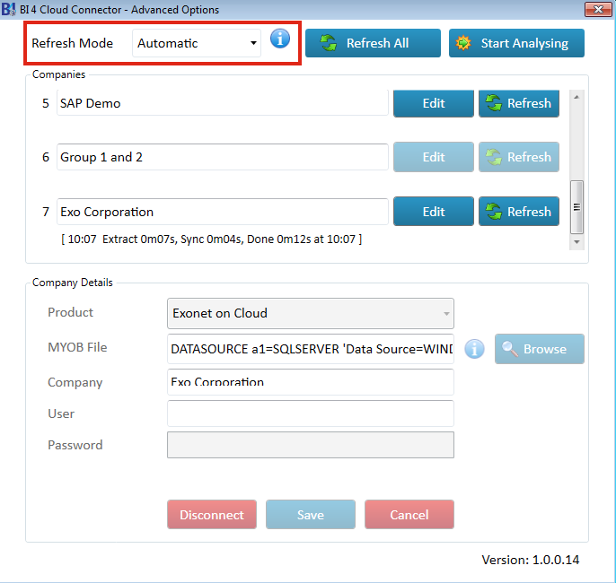
Task: Click the MYOB File info icon
Action: coord(474,349)
